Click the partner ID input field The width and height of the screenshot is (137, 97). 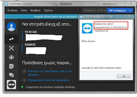(x=95, y=10)
